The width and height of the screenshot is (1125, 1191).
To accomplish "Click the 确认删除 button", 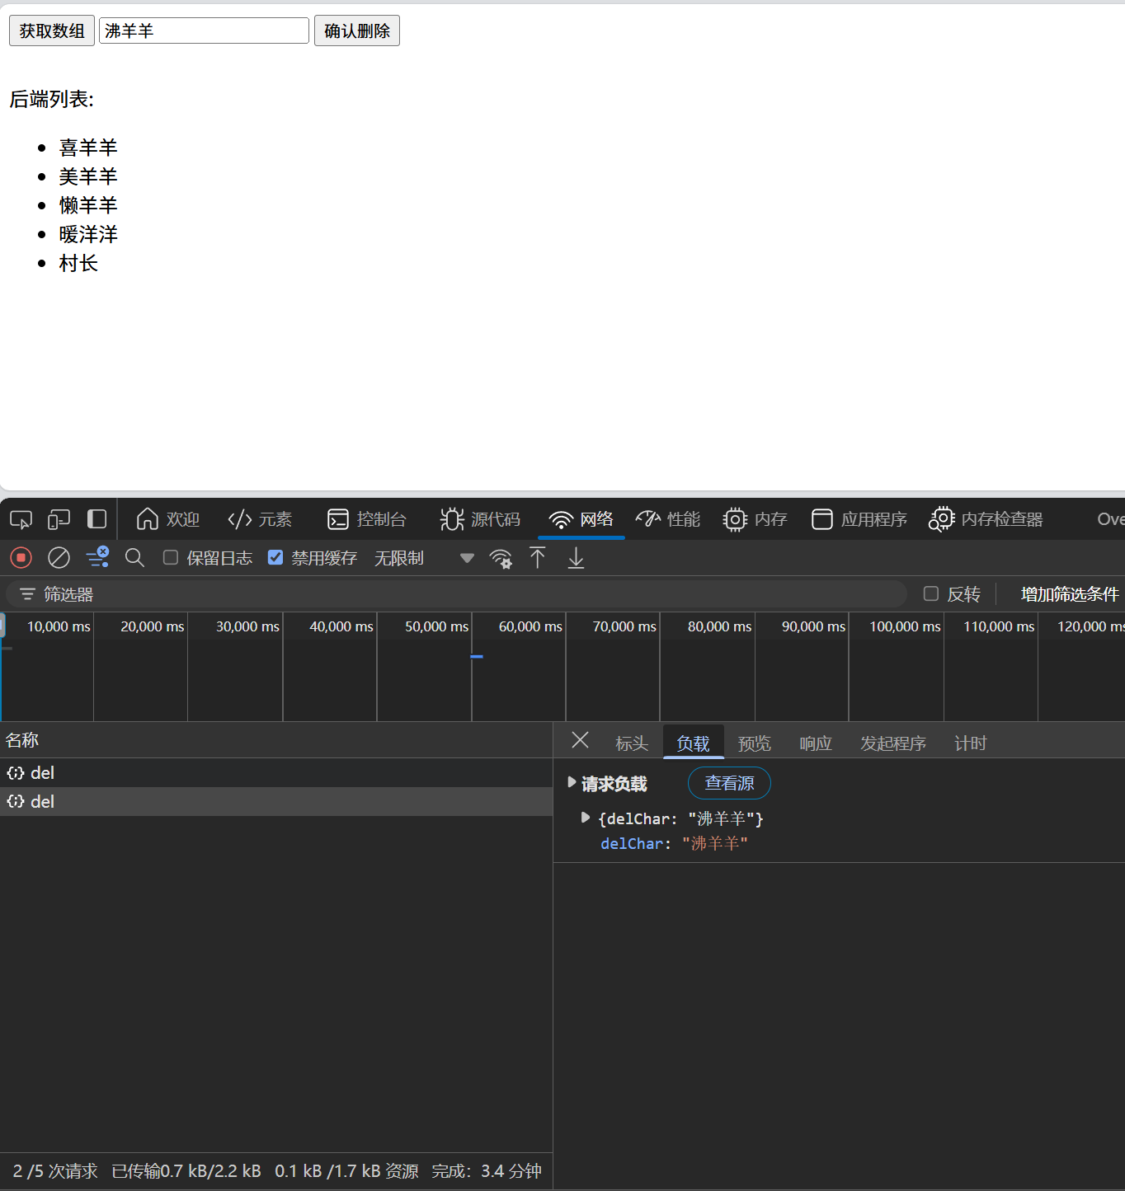I will pos(357,30).
